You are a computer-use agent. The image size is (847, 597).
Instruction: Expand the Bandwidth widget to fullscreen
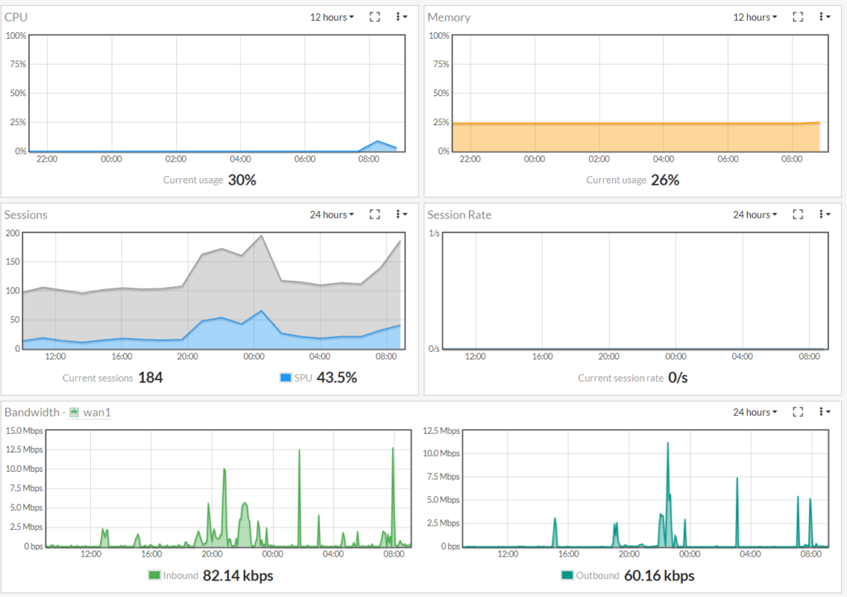coord(798,412)
